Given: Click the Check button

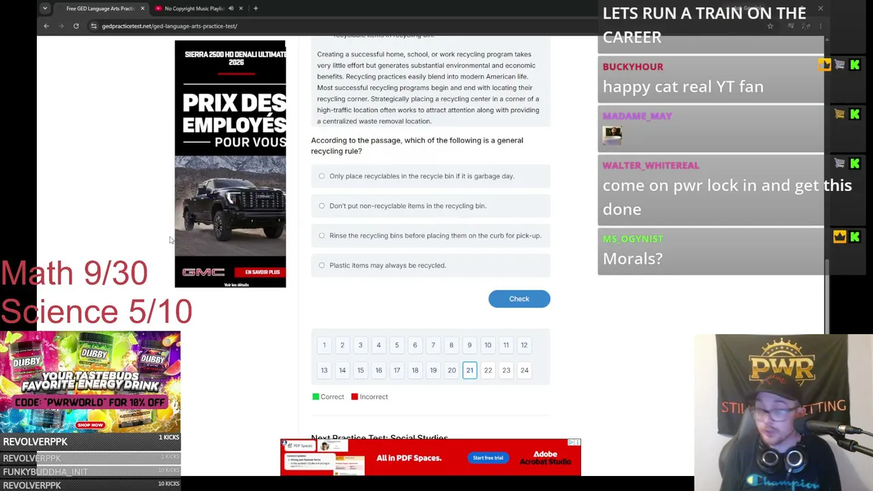Looking at the screenshot, I should pos(519,299).
